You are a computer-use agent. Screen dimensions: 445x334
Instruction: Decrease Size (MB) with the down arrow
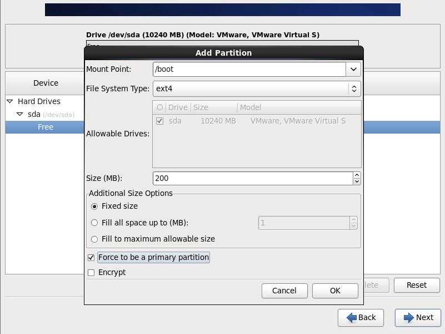click(357, 181)
